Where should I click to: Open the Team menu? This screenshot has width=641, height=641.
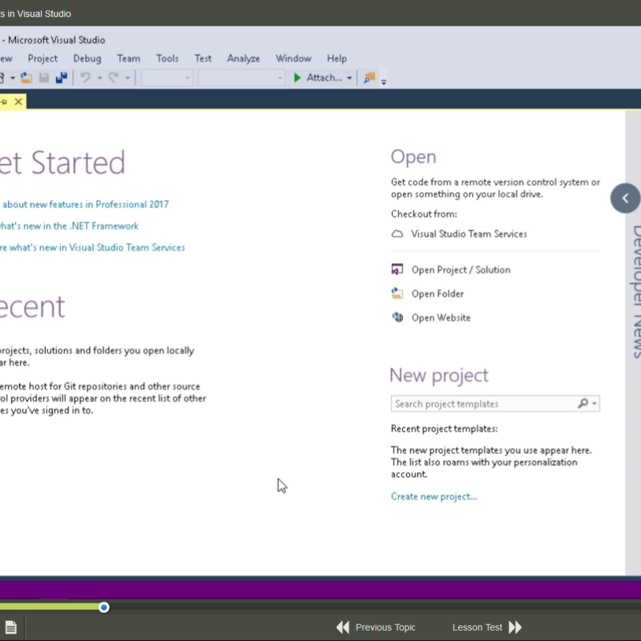128,58
